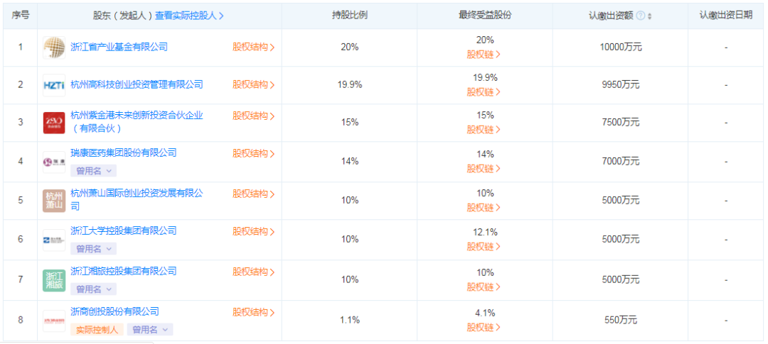This screenshot has width=768, height=344.
Task: Click the 实际控制人 tag on 浙商创投
Action: pyautogui.click(x=97, y=329)
